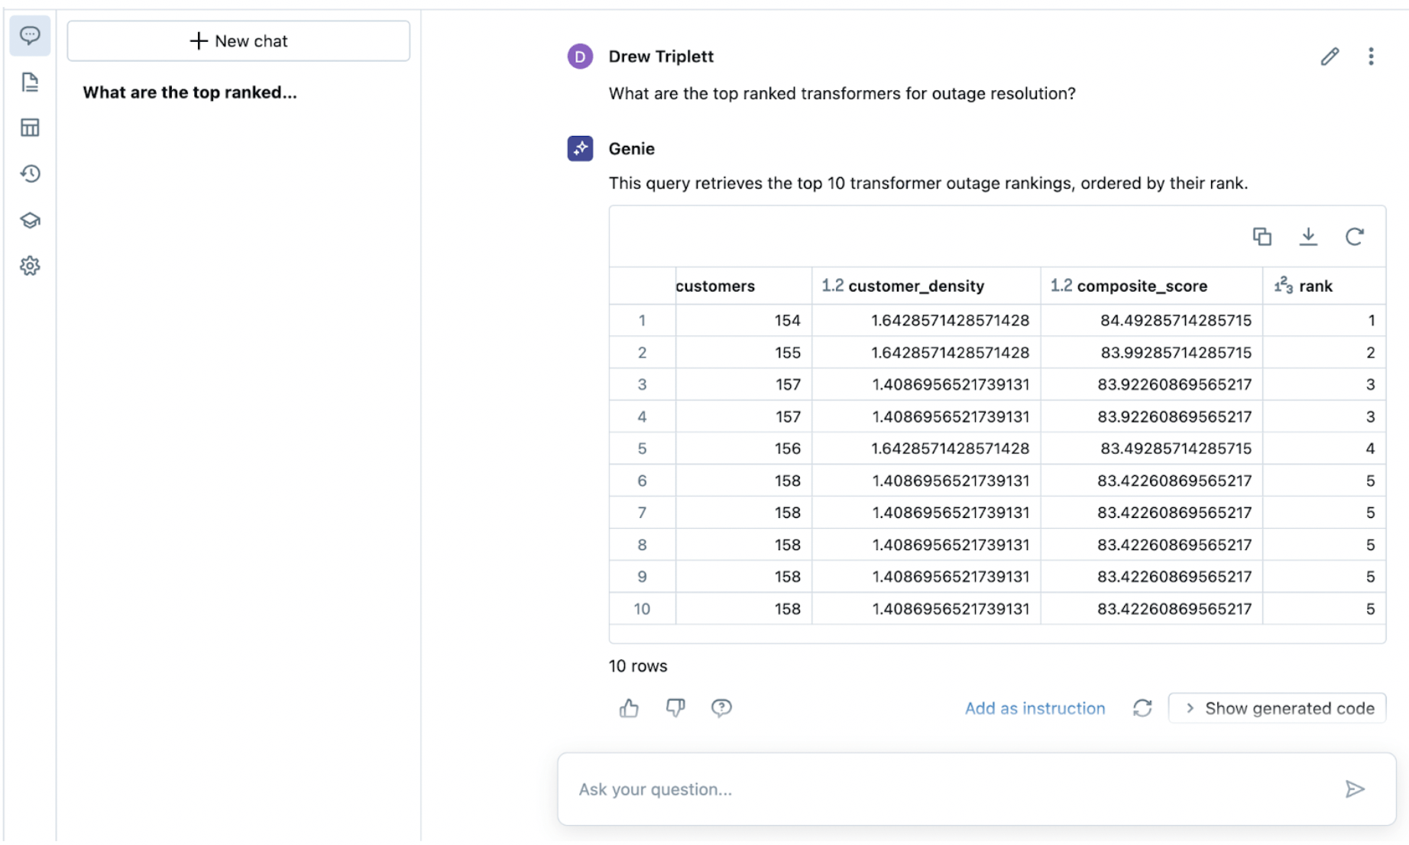Viewport: 1409px width, 845px height.
Task: Open the table data icon in sidebar
Action: tap(30, 128)
